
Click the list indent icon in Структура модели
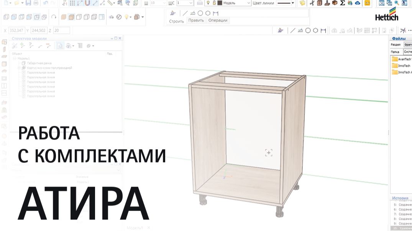80,46
